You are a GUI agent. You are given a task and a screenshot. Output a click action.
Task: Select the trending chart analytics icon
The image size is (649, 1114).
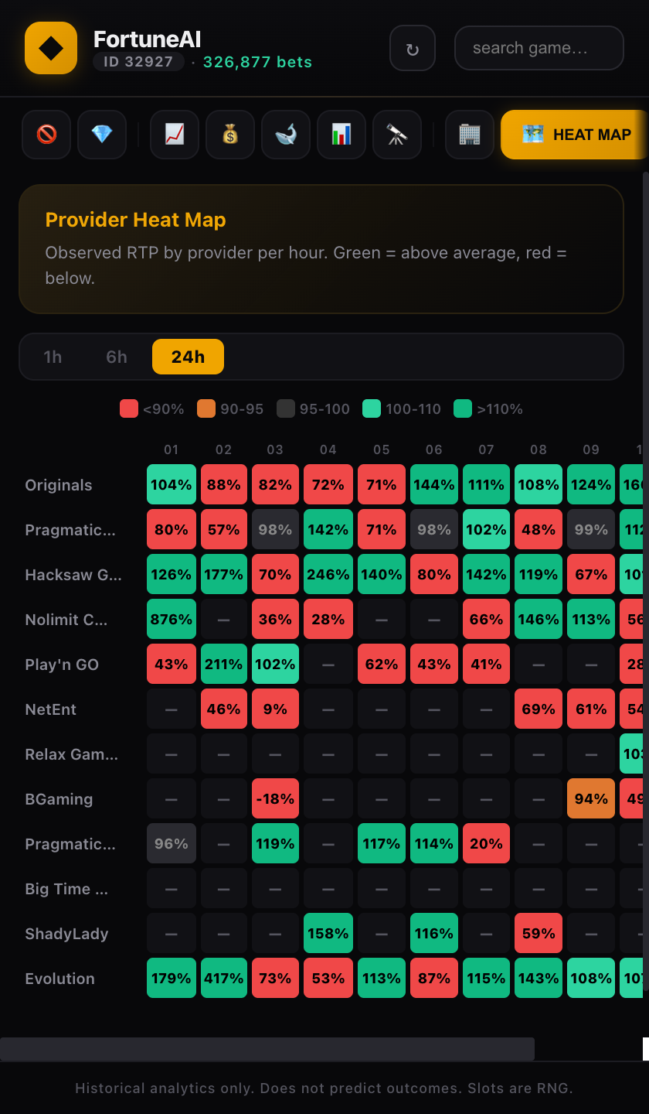coord(174,134)
